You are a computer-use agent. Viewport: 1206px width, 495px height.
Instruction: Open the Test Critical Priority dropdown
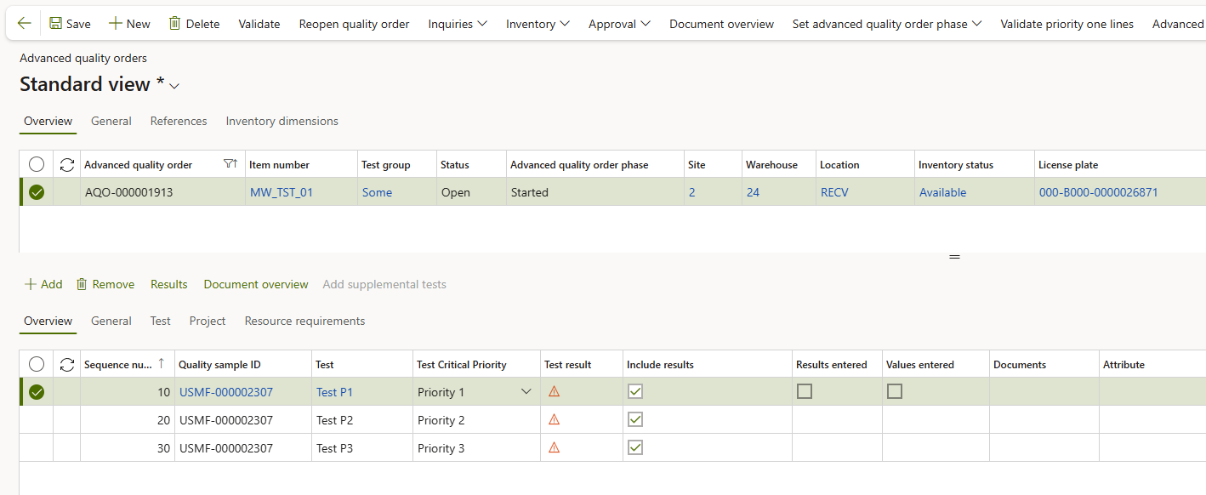[526, 392]
